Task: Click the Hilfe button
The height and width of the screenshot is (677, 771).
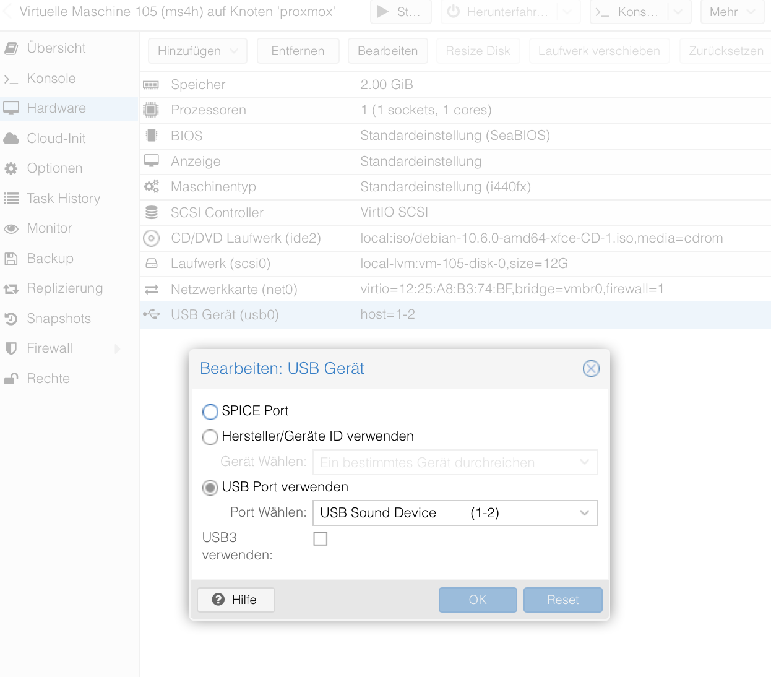Action: coord(236,600)
